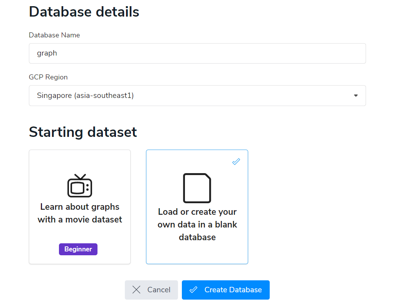
Task: Click the Database Name field label
Action: pyautogui.click(x=54, y=35)
